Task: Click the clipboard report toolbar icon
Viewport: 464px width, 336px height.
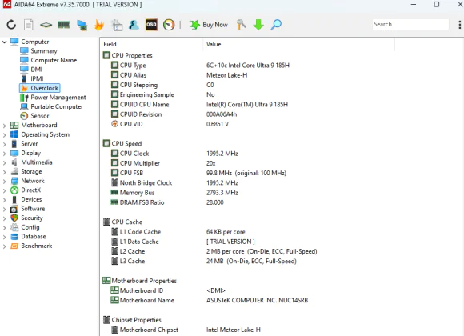Action: pyautogui.click(x=117, y=25)
